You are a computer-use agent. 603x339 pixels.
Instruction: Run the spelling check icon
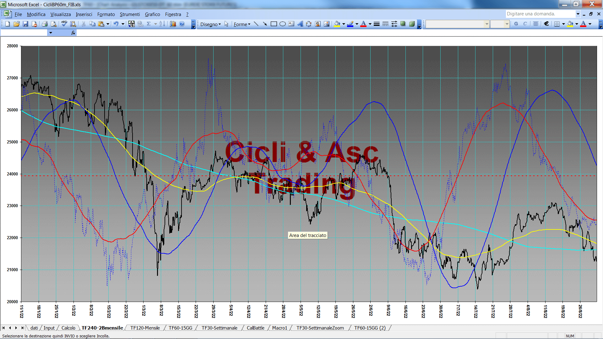pyautogui.click(x=64, y=24)
